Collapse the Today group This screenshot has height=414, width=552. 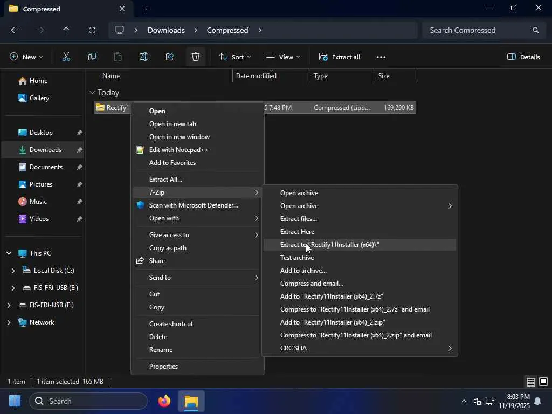(93, 93)
